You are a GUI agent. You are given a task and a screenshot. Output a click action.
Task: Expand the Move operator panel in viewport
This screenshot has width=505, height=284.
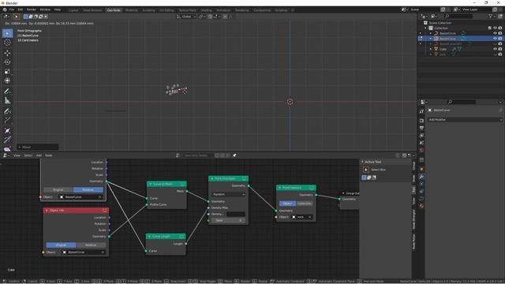(x=20, y=148)
